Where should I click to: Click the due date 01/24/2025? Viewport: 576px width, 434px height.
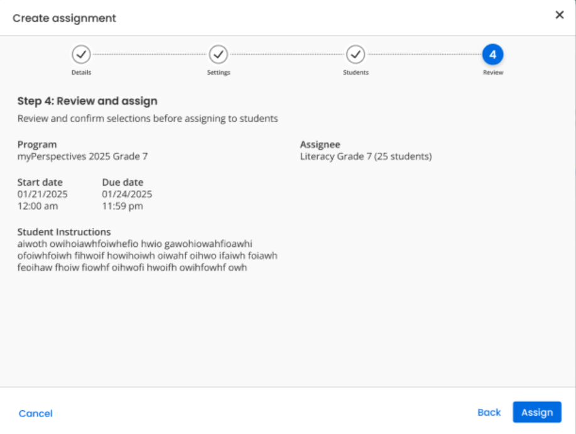pos(127,194)
